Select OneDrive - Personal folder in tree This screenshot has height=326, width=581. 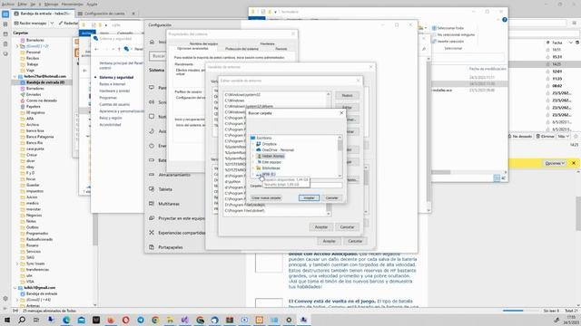tap(278, 149)
